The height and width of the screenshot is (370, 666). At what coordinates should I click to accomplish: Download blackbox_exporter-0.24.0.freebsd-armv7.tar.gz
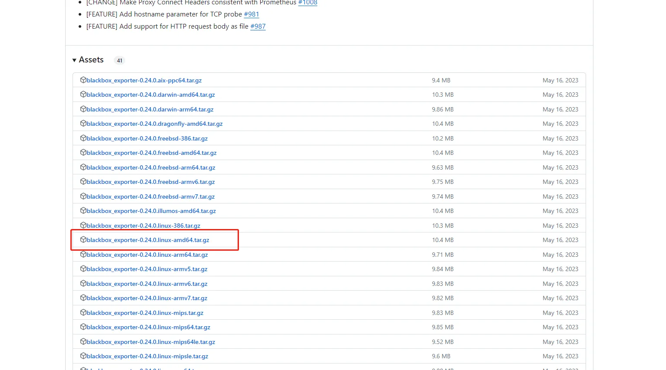coord(151,196)
